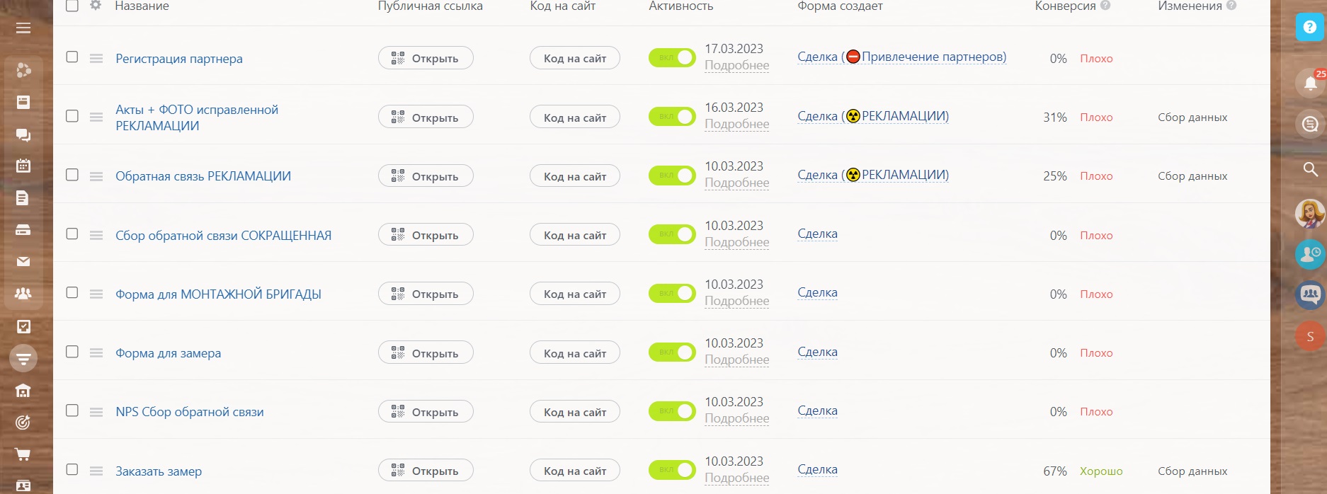Viewport: 1327px width, 494px height.
Task: Get site code for Обратная связь РЕКЛАМАЦИИ
Action: (x=575, y=176)
